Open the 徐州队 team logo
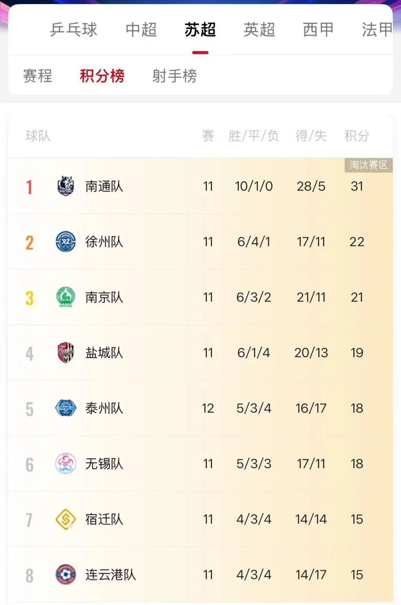The image size is (401, 605). tap(66, 242)
